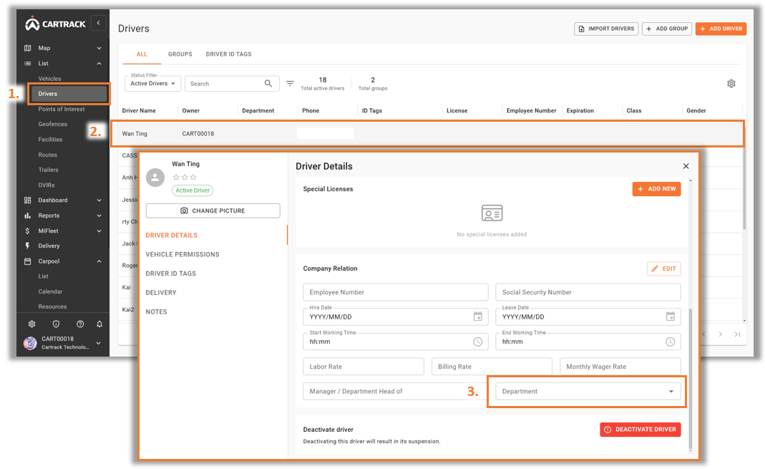This screenshot has width=765, height=469.
Task: Click the Cartrack logo
Action: pos(55,24)
